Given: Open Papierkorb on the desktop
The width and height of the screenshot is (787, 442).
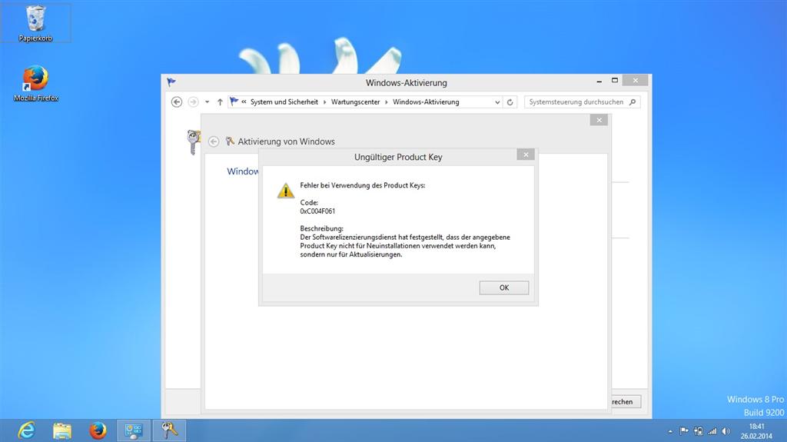Looking at the screenshot, I should 35,23.
